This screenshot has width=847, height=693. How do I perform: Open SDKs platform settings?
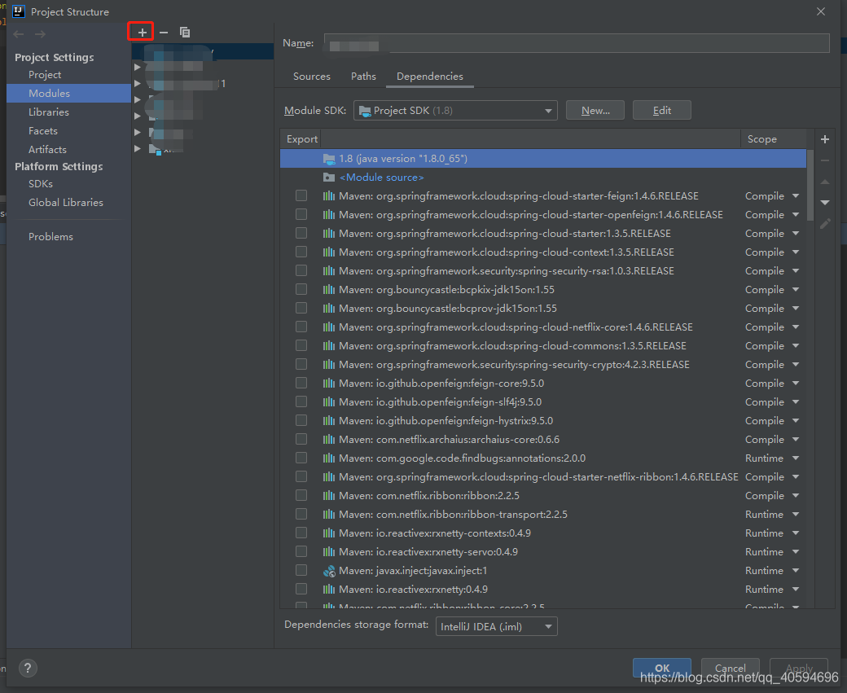tap(41, 184)
